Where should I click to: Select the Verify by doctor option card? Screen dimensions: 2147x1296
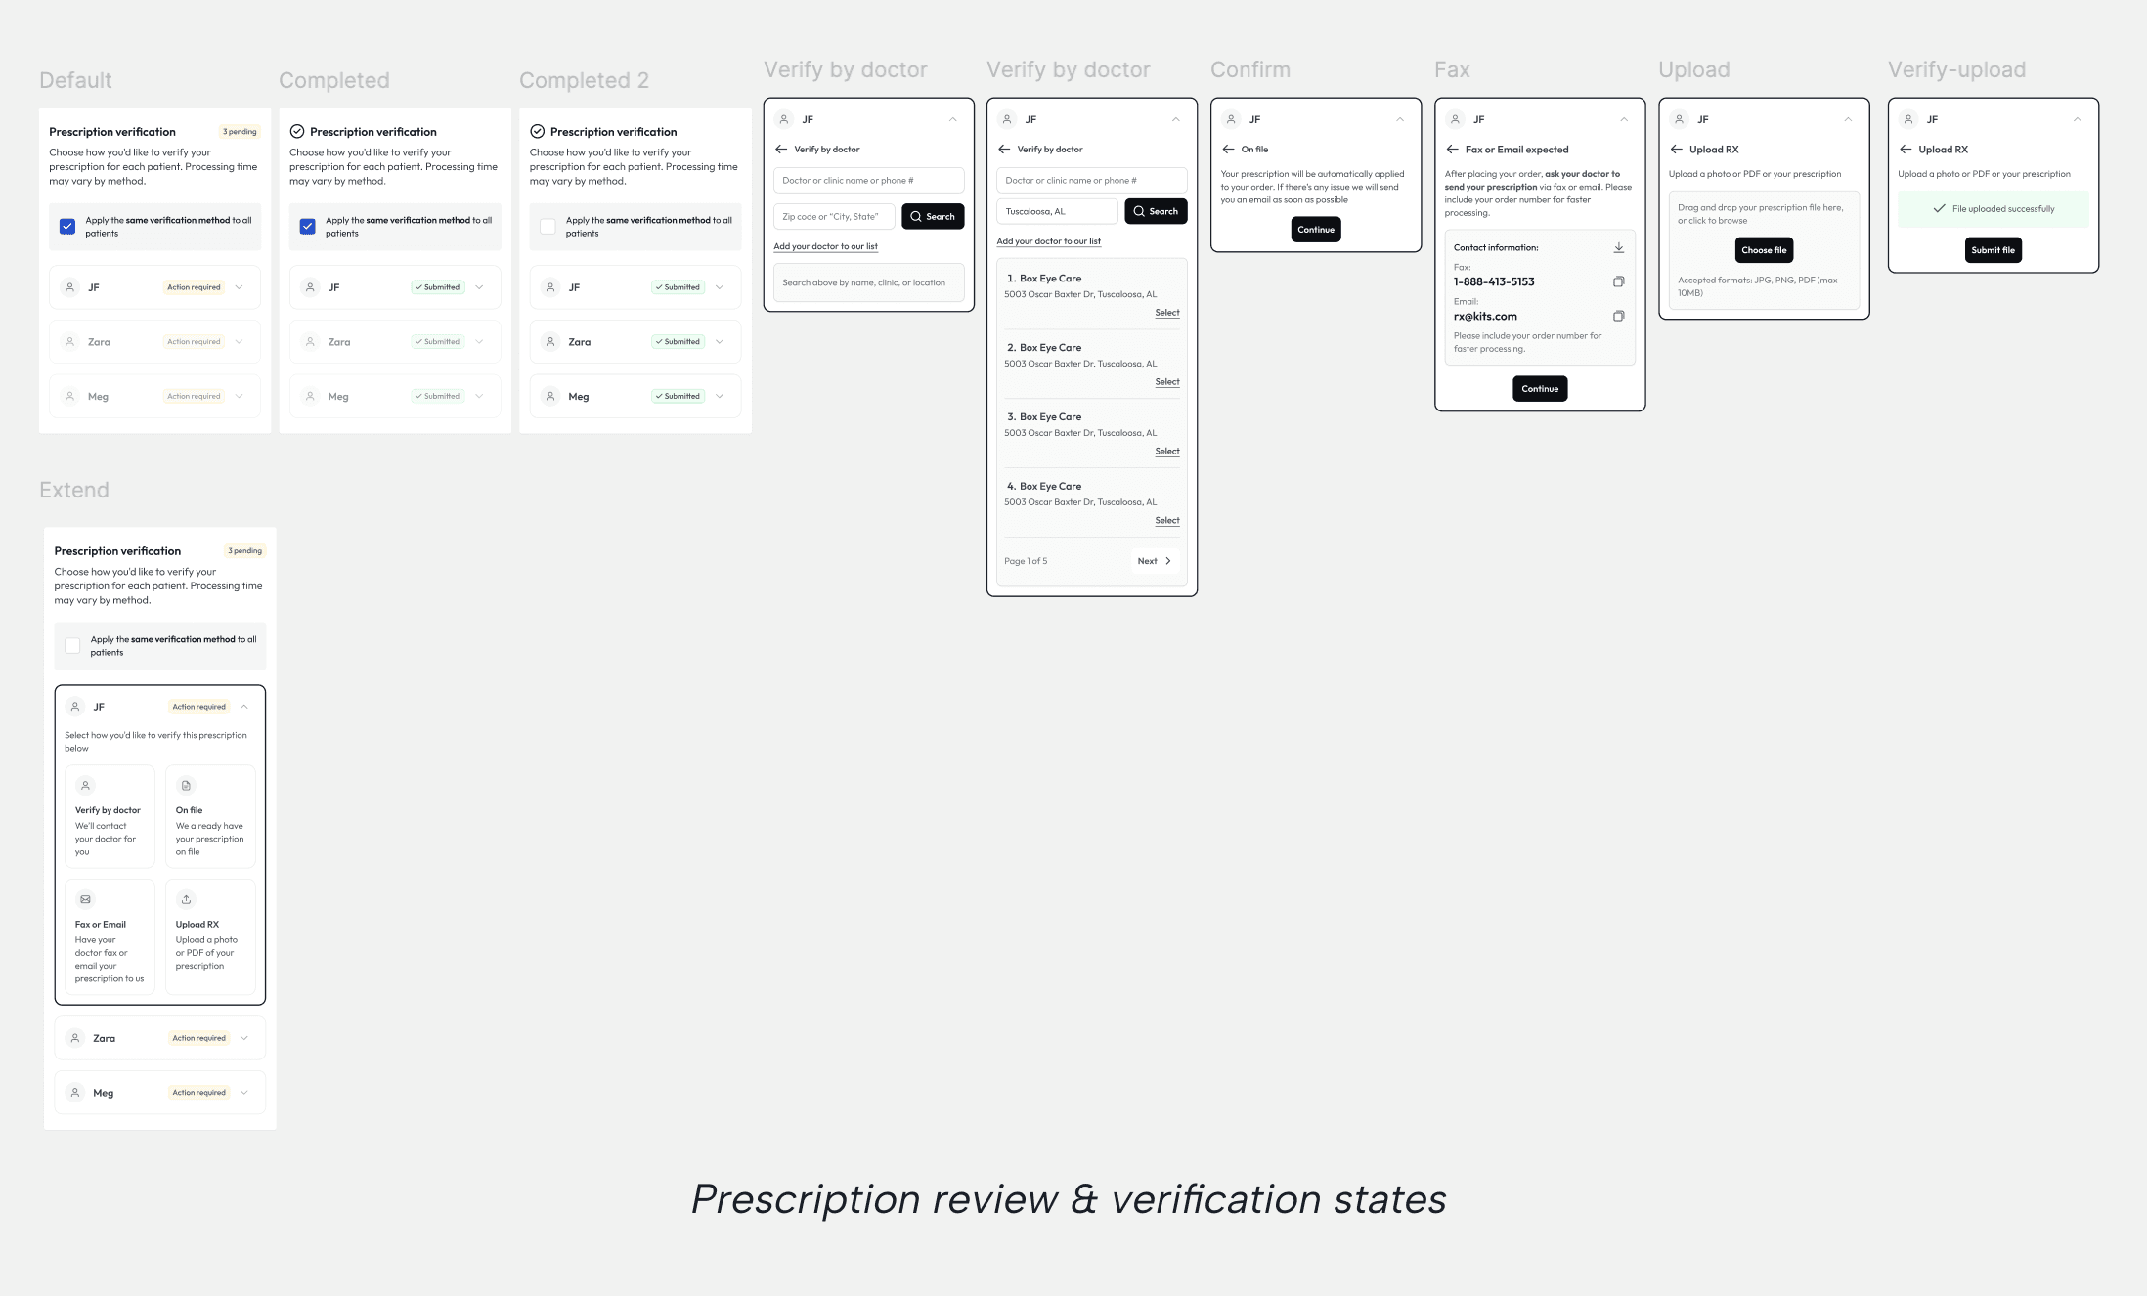[x=109, y=816]
